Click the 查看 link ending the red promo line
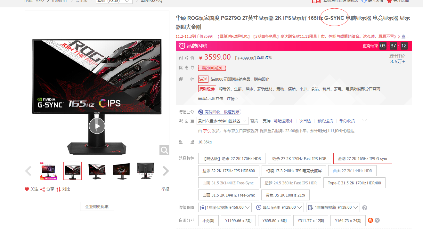This screenshot has height=234, width=423. click(x=405, y=36)
